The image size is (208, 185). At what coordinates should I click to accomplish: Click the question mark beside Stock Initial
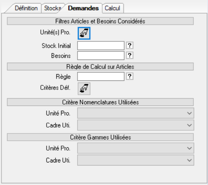pos(130,46)
